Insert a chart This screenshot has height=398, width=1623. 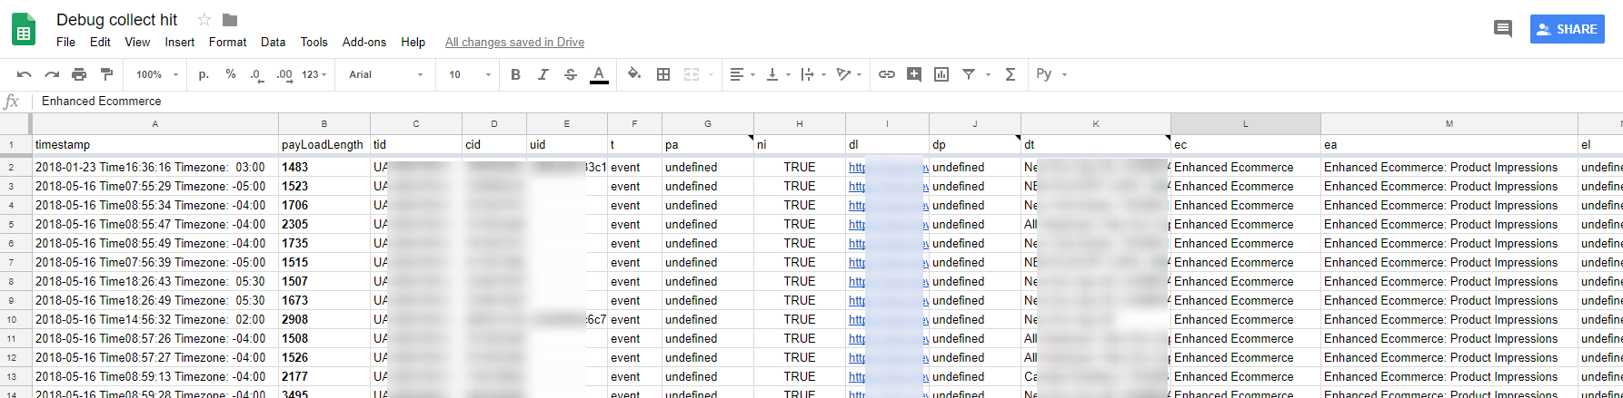(941, 74)
